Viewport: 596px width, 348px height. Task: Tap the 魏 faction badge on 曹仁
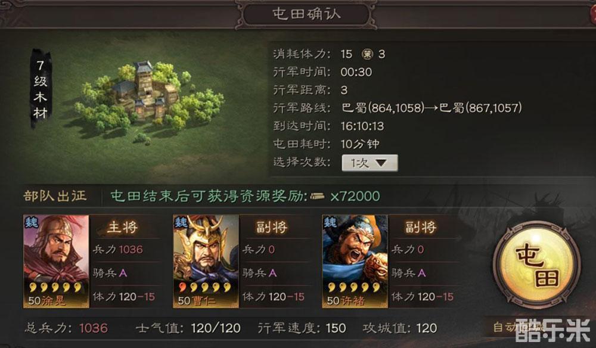point(181,222)
